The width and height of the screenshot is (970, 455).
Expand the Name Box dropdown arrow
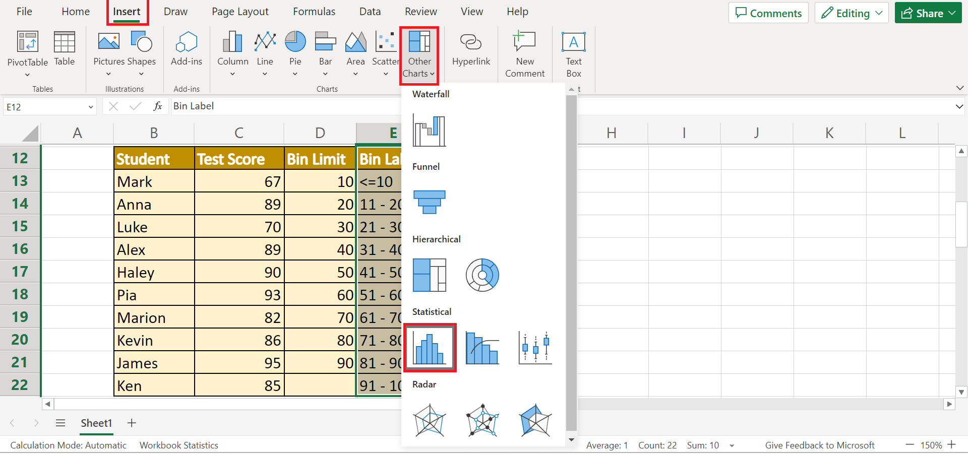[91, 107]
